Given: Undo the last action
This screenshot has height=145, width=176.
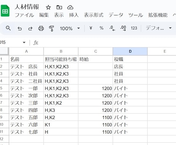Looking at the screenshot, I should tap(20, 28).
